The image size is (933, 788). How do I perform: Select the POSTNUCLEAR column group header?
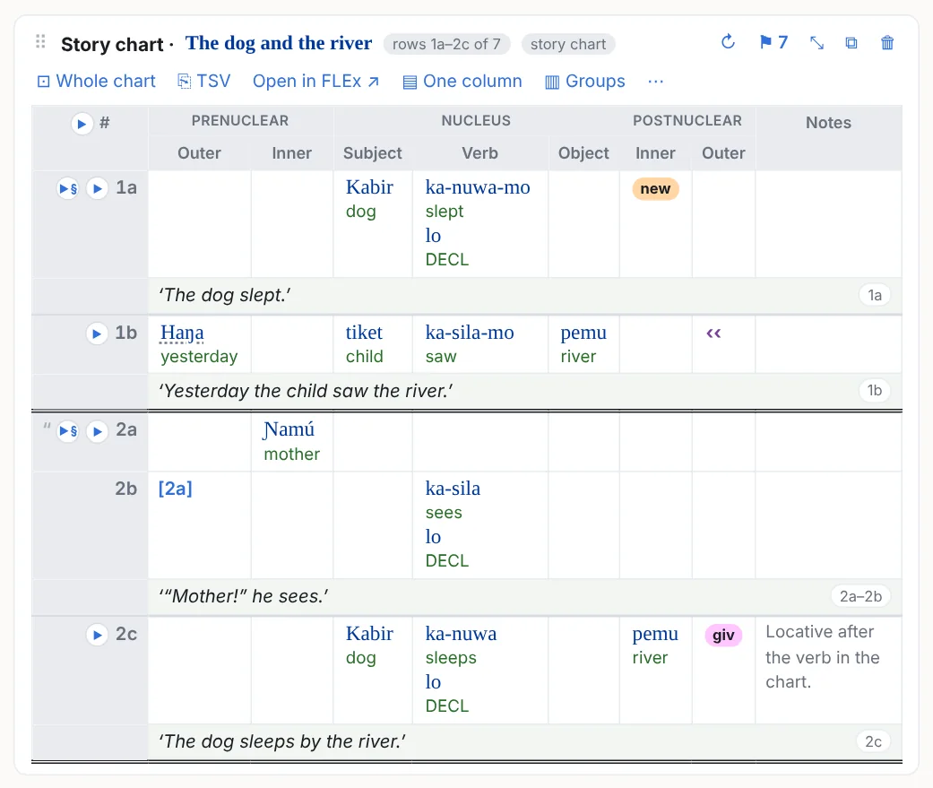click(687, 121)
